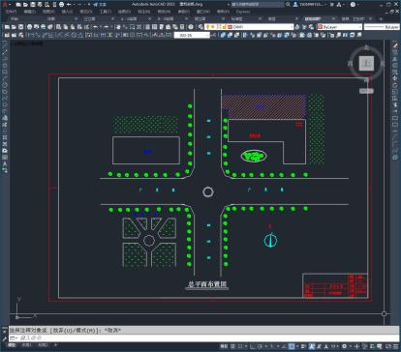The height and width of the screenshot is (352, 401).
Task: Select the Offset modify tool
Action: 395,66
